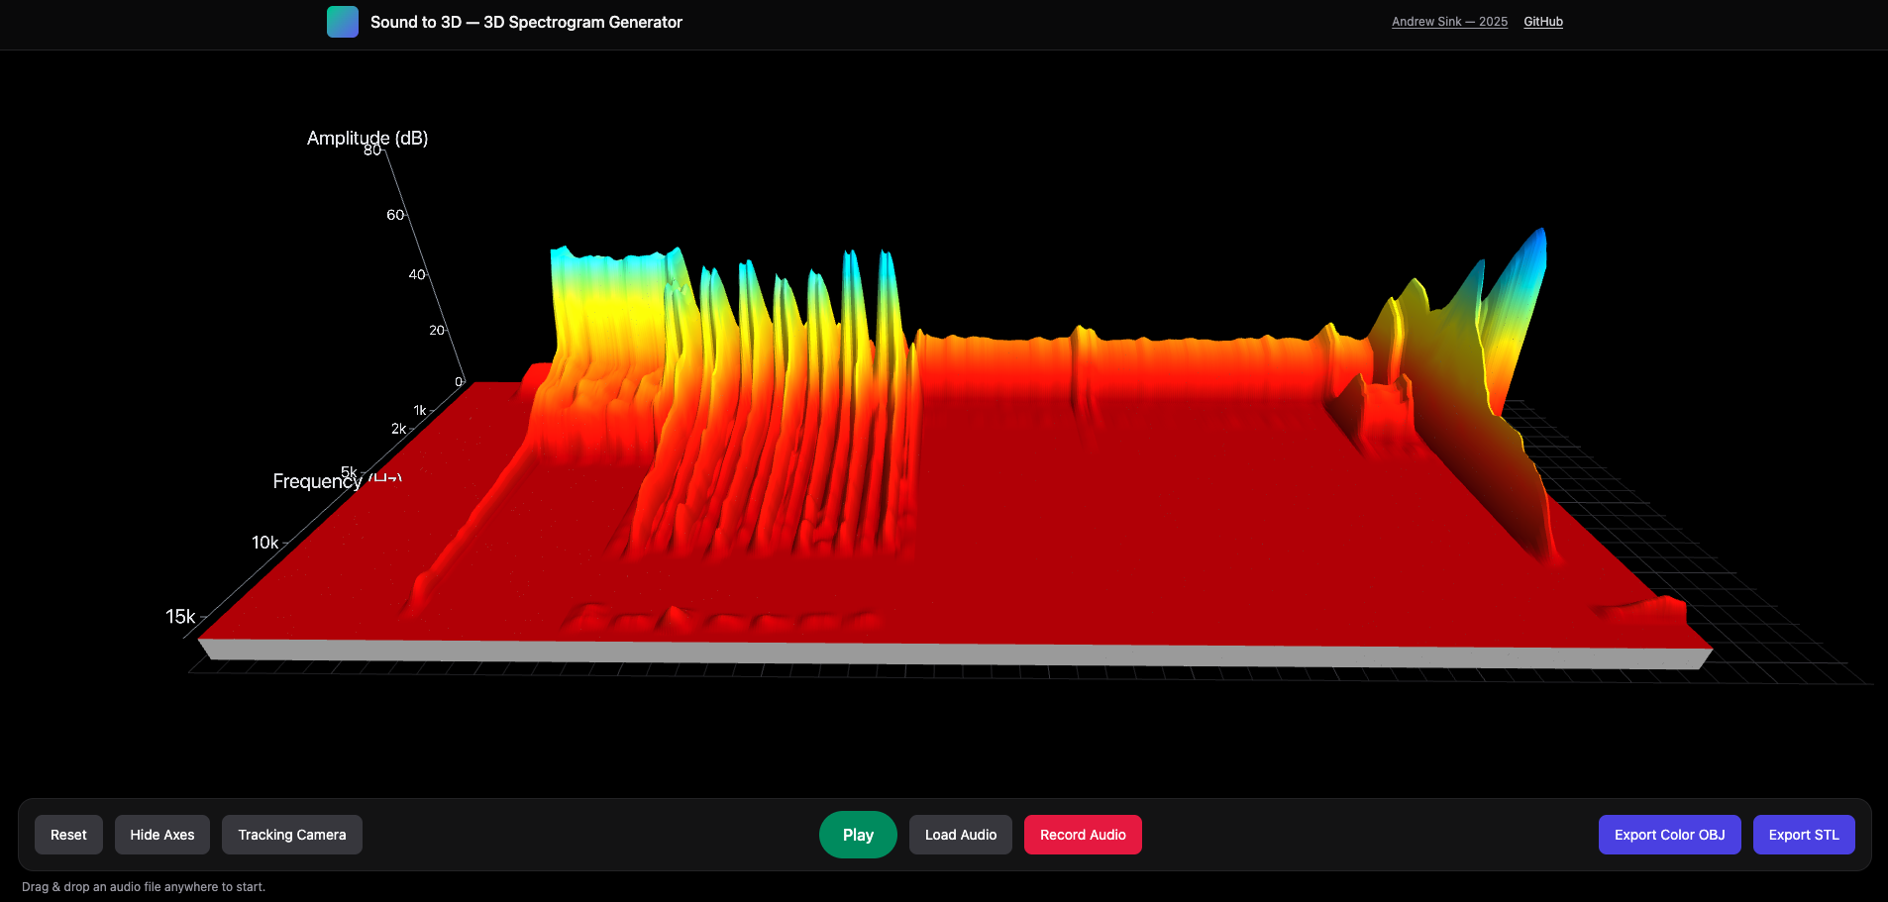
Task: Select the 10k frequency tick label
Action: pyautogui.click(x=264, y=543)
